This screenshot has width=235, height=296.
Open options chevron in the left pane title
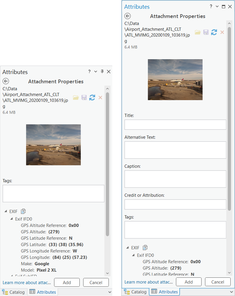pos(96,72)
